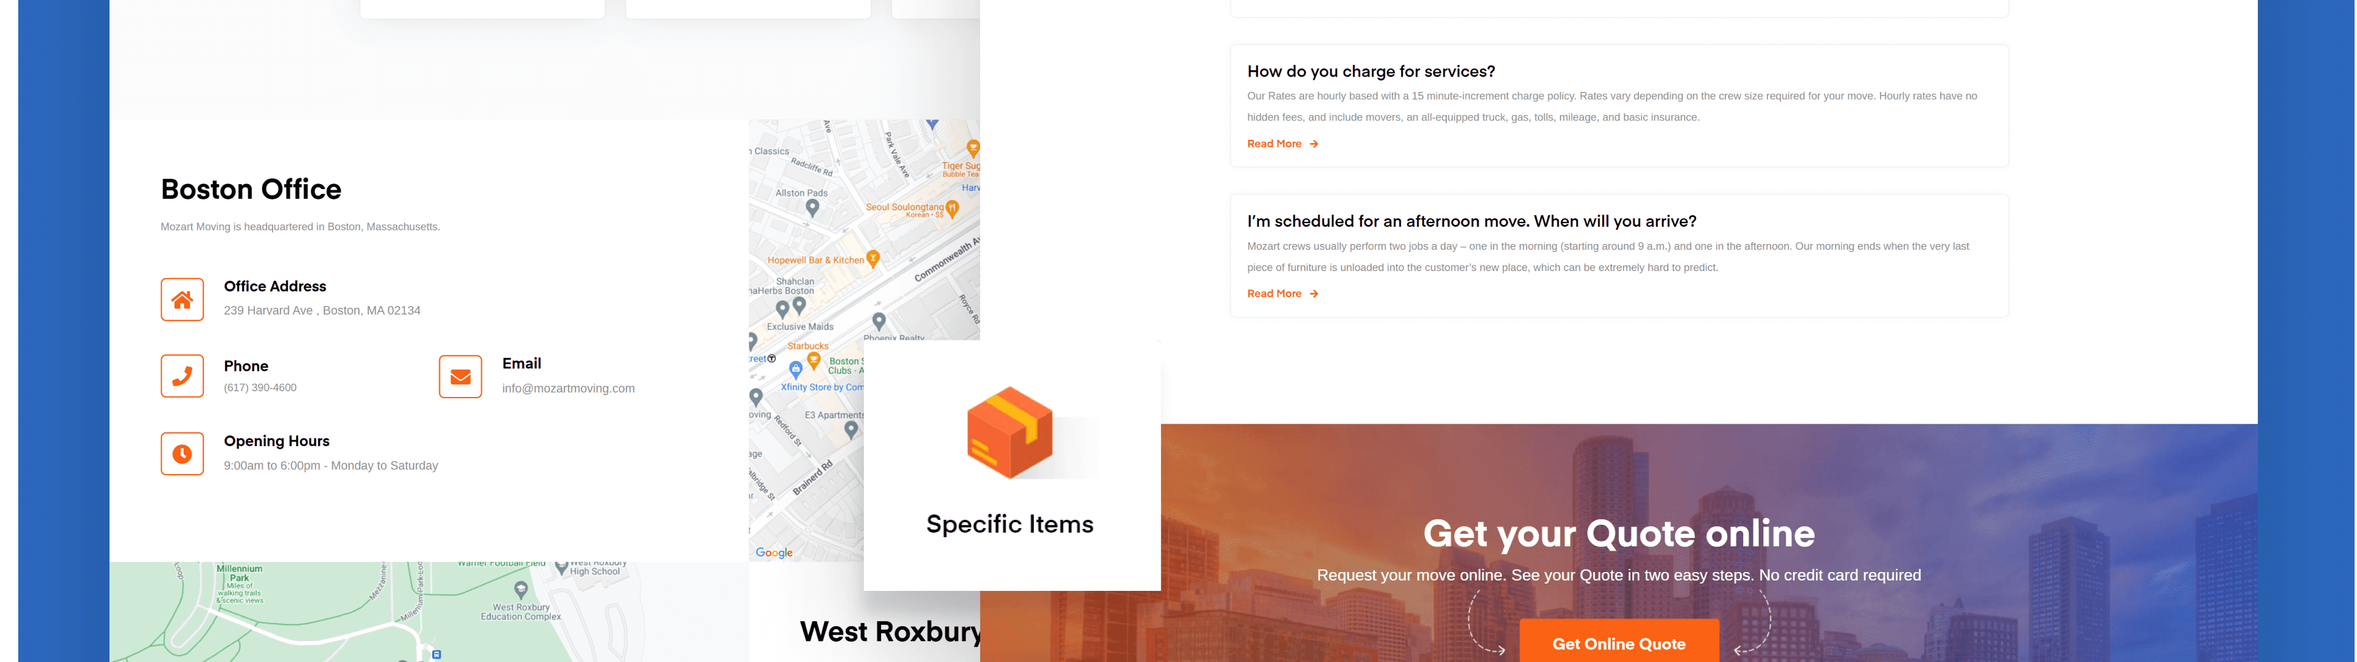Click the info@mozartmoving.com email address

(568, 388)
